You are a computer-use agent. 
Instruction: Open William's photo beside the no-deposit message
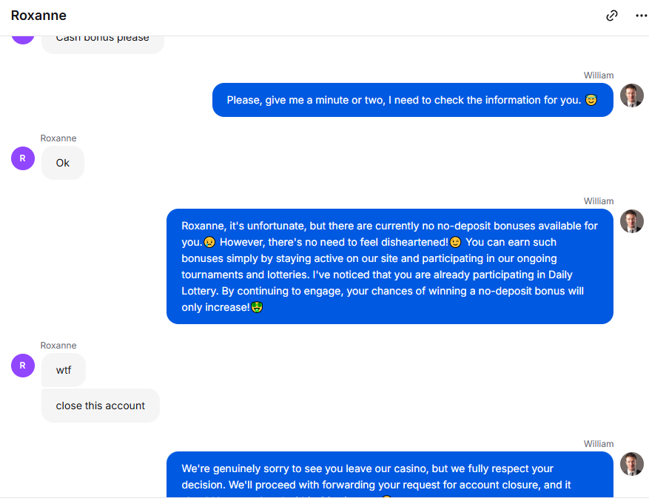(x=632, y=221)
